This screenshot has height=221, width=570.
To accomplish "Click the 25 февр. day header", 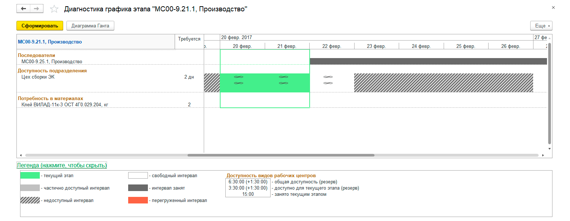I will pos(466,46).
